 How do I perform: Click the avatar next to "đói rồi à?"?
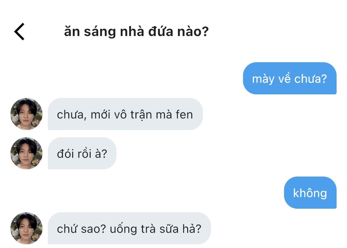(x=26, y=153)
